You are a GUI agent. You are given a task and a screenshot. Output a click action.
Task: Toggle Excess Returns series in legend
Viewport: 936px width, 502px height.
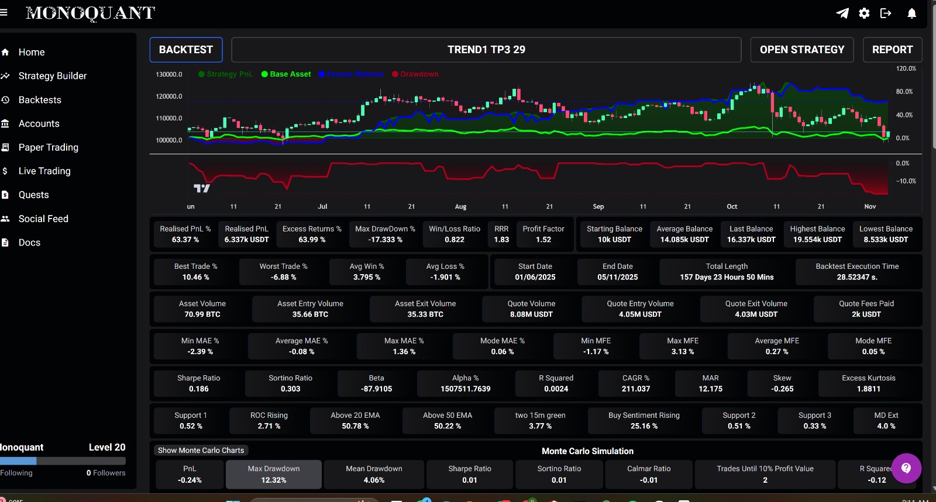tap(351, 74)
